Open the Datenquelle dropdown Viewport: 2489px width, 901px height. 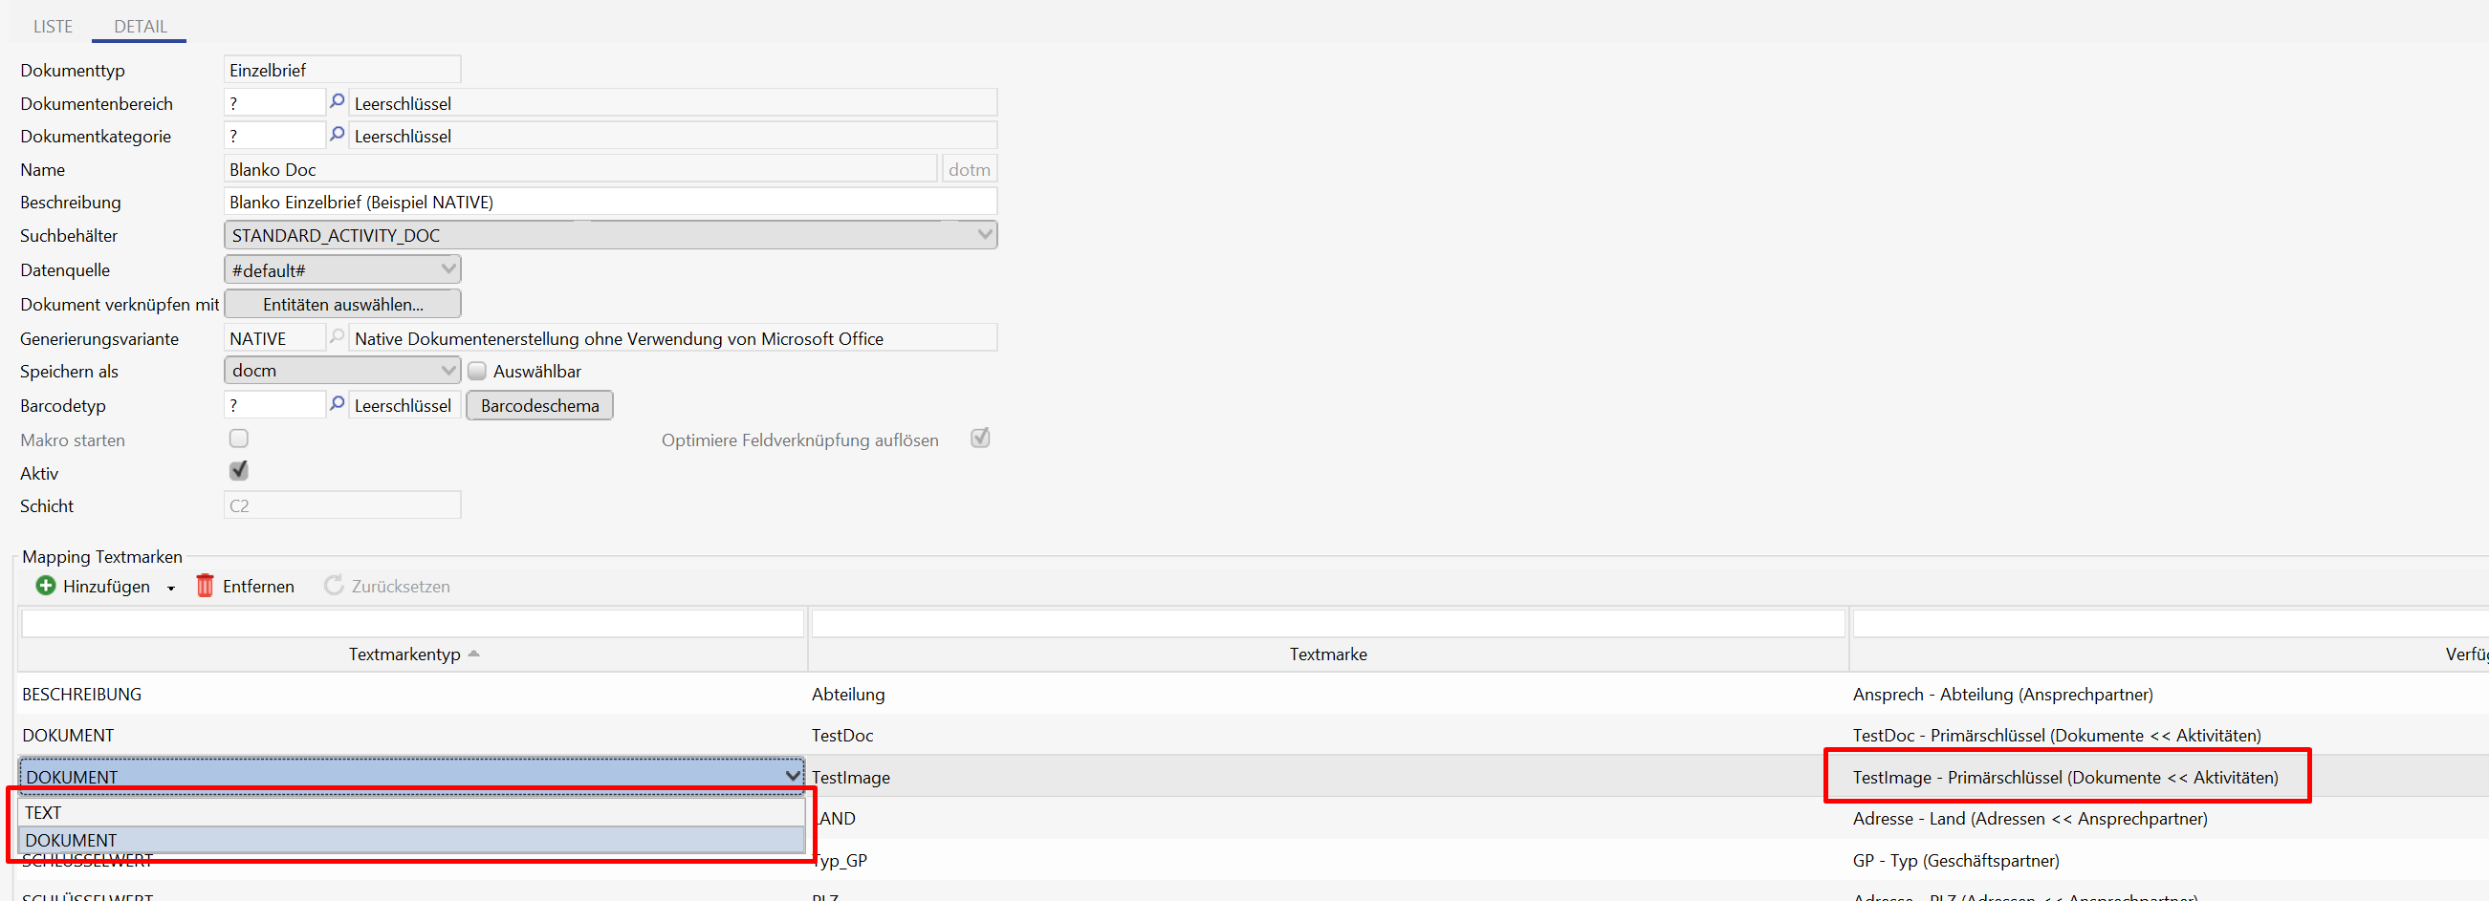pyautogui.click(x=448, y=269)
